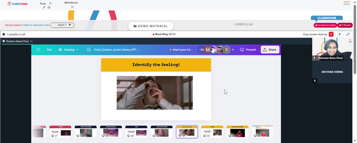
Task: Open call settings gear icon
Action: coord(4,34)
